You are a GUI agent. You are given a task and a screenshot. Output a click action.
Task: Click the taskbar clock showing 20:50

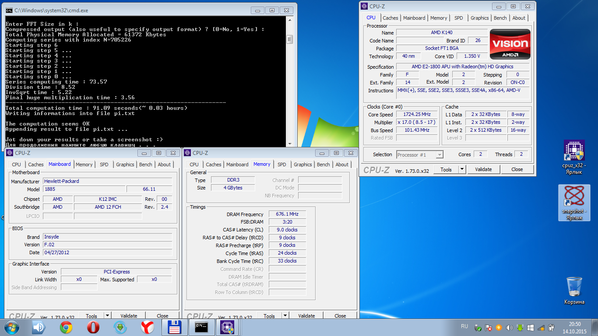[574, 327]
